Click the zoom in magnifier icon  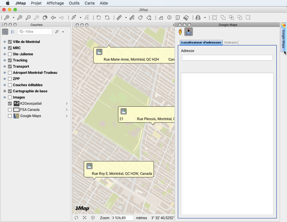point(20,18)
